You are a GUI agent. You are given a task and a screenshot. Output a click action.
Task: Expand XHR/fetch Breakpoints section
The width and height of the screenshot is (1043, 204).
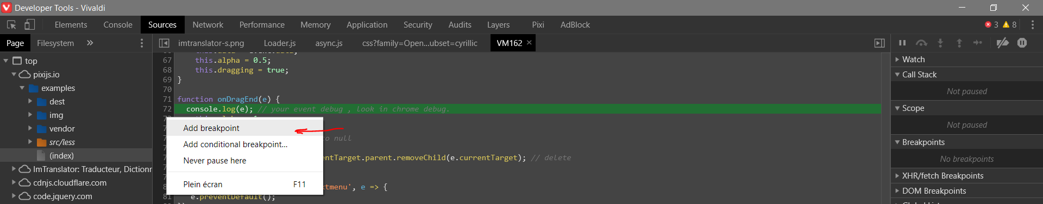[943, 176]
